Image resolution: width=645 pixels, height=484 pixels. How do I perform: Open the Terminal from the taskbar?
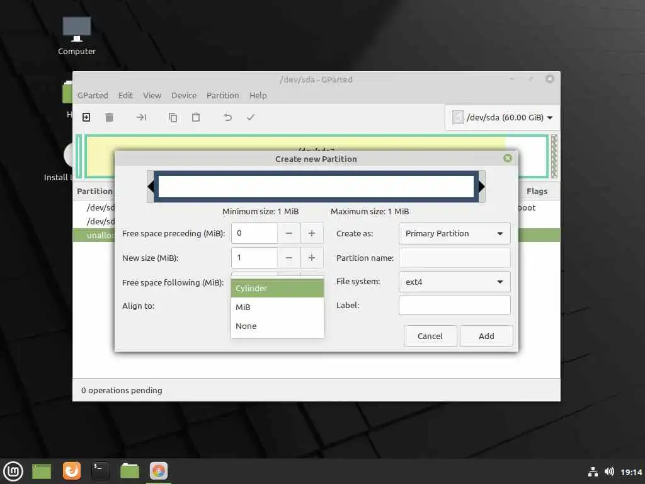pos(100,471)
